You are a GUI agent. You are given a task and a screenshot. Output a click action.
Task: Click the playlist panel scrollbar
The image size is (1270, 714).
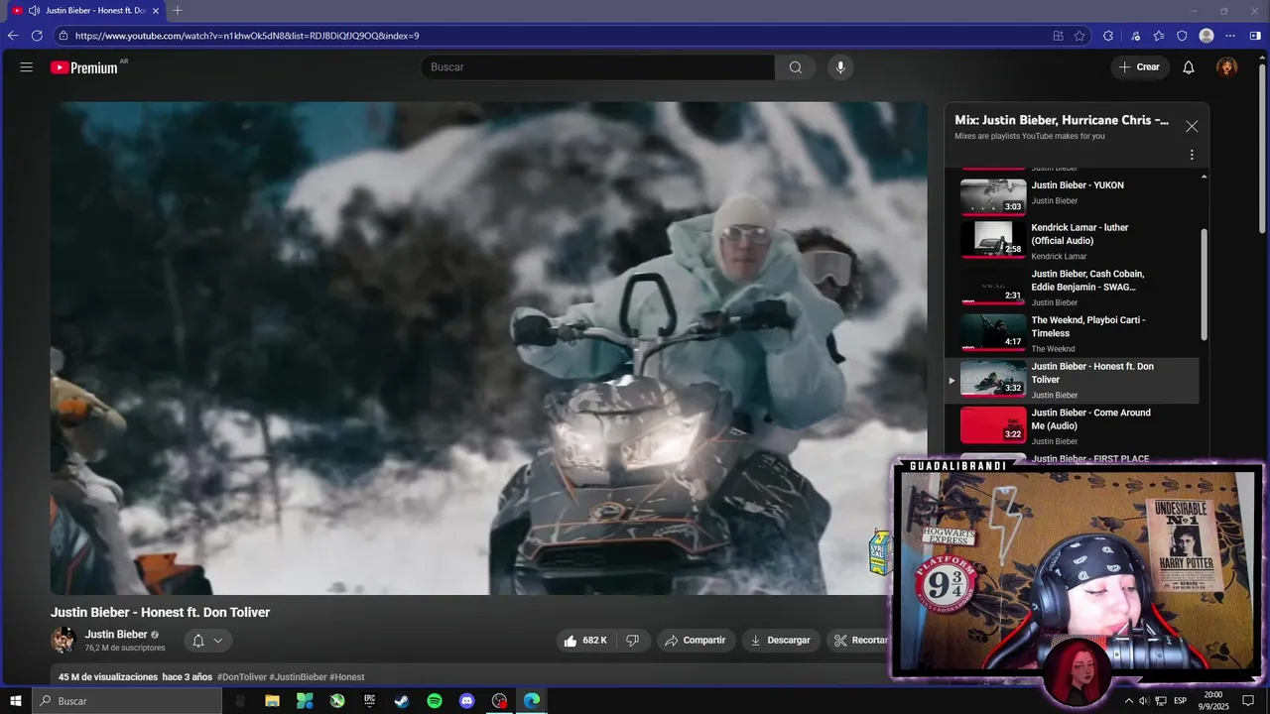pos(1205,285)
